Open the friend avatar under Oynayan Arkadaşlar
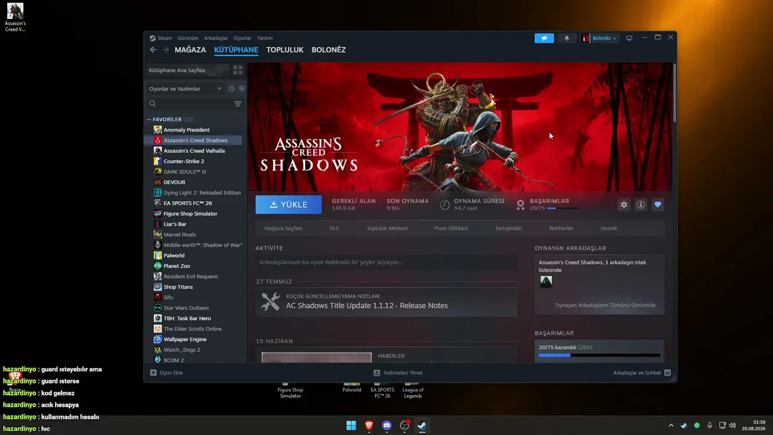This screenshot has width=773, height=435. click(546, 282)
